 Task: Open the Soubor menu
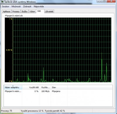pyautogui.click(x=6, y=6)
